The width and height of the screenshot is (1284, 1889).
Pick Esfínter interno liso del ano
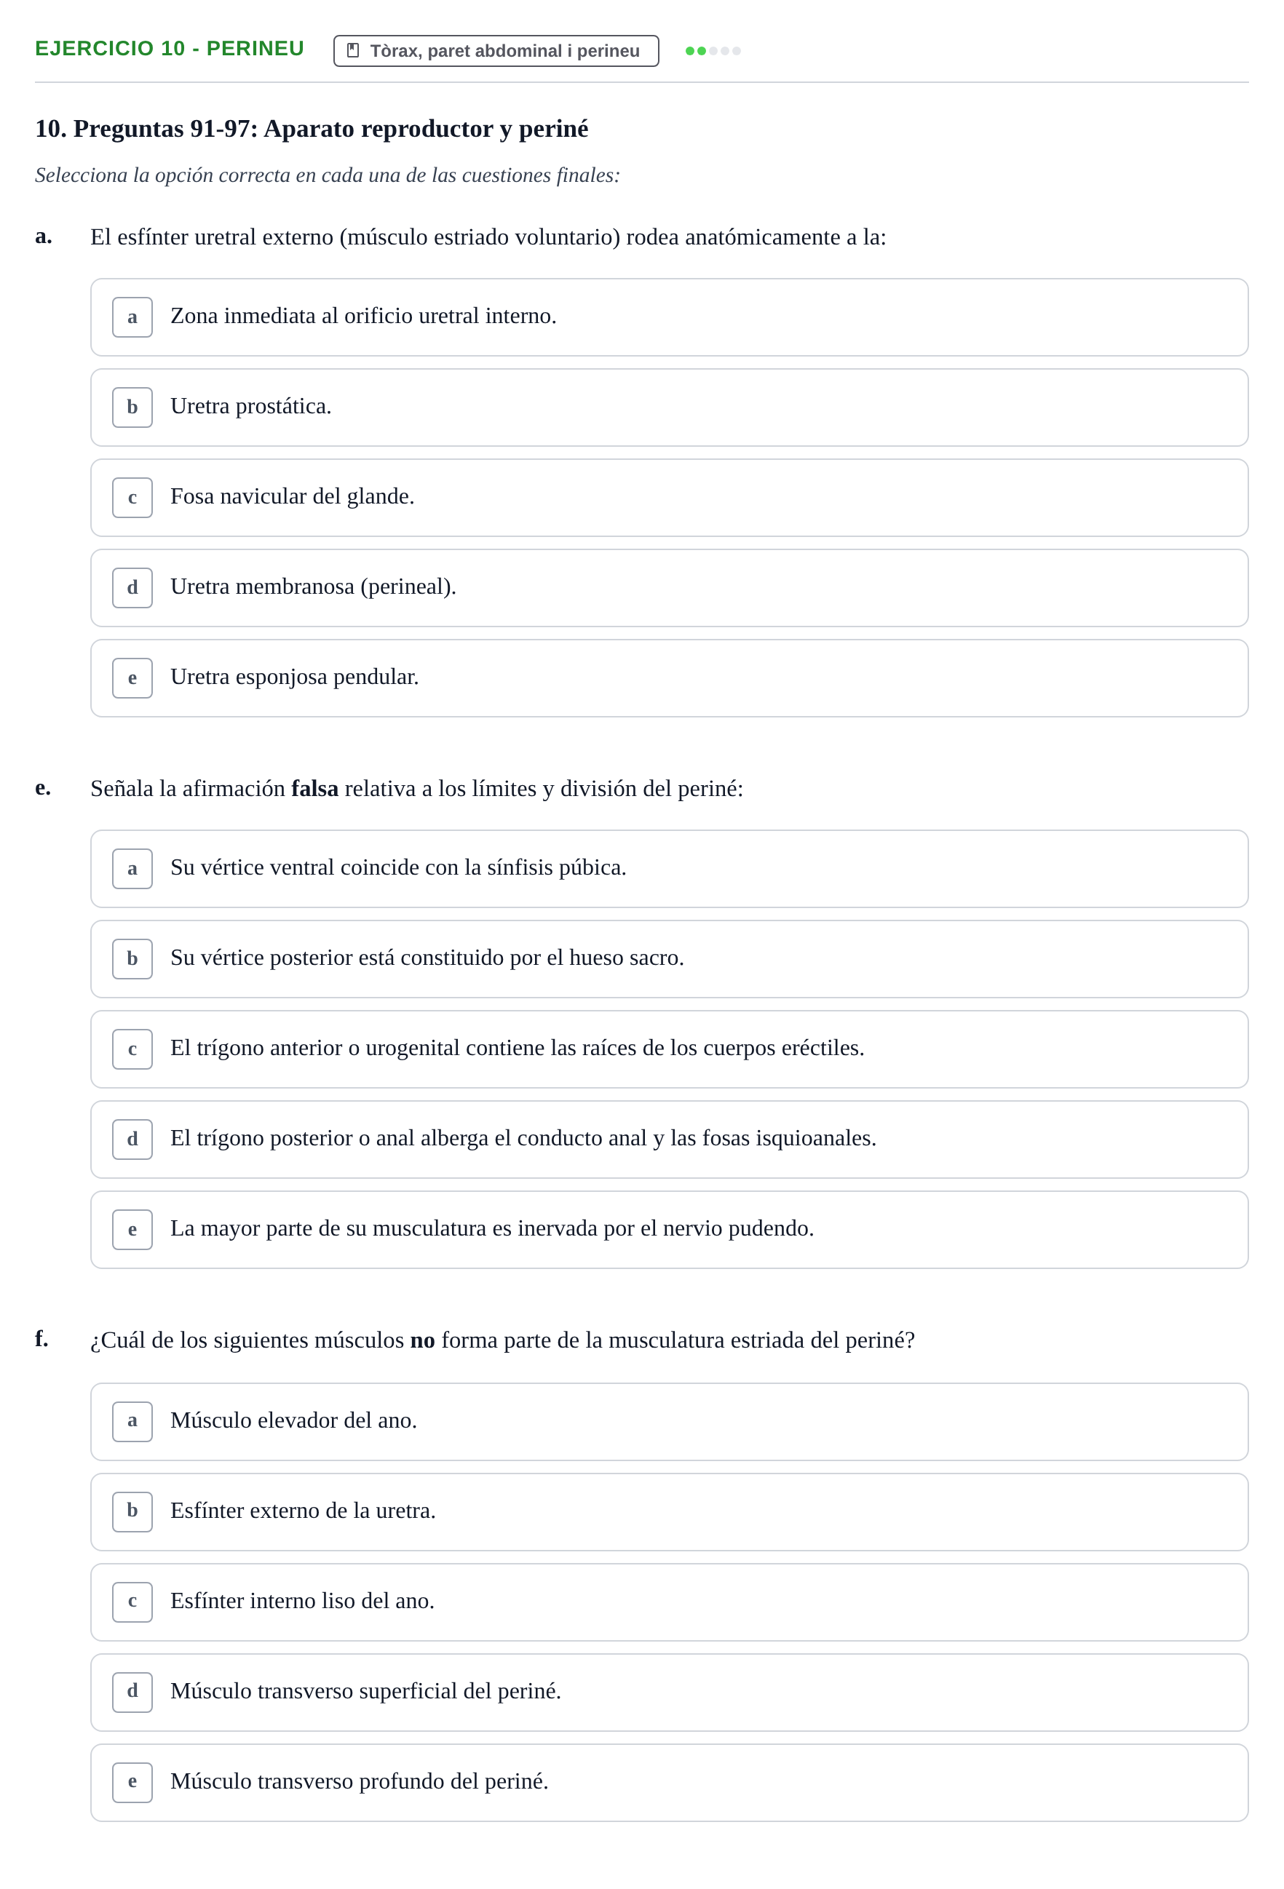(x=669, y=1602)
